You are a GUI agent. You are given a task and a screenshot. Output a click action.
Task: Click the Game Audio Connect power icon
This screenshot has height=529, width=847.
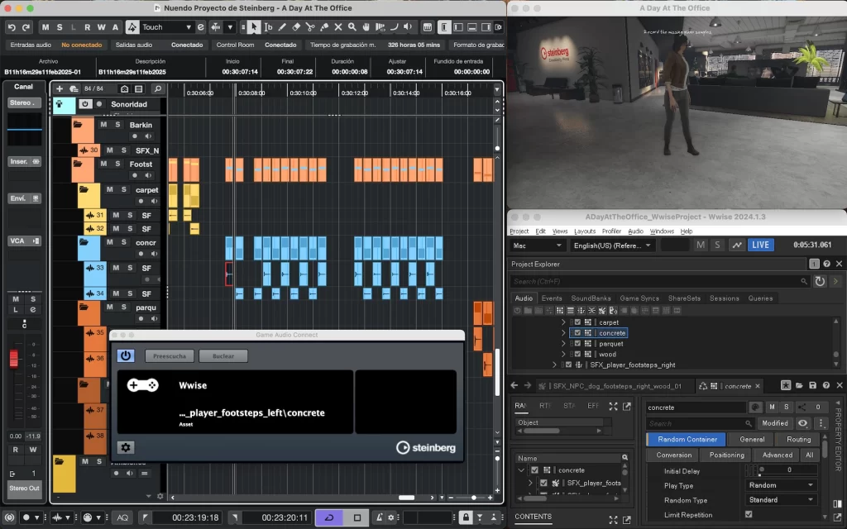126,355
